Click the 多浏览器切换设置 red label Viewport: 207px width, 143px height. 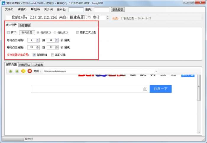coord(18,55)
